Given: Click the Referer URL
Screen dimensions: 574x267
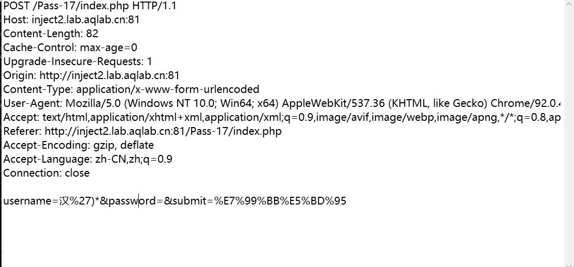Looking at the screenshot, I should (163, 132).
